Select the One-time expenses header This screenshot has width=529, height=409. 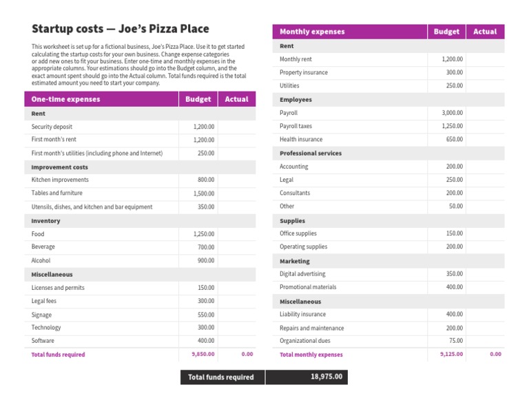click(65, 99)
